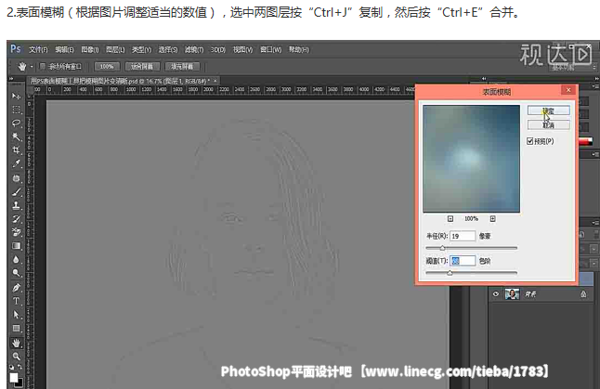Open the 文件(F) menu
600x389 pixels.
38,50
